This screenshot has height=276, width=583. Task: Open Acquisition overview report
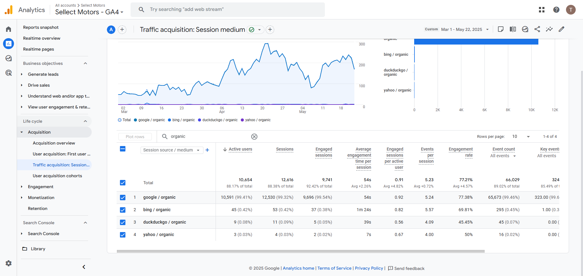coord(54,143)
